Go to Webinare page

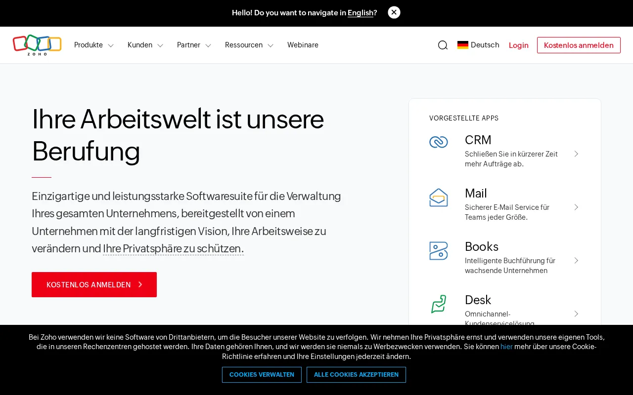[x=303, y=45]
